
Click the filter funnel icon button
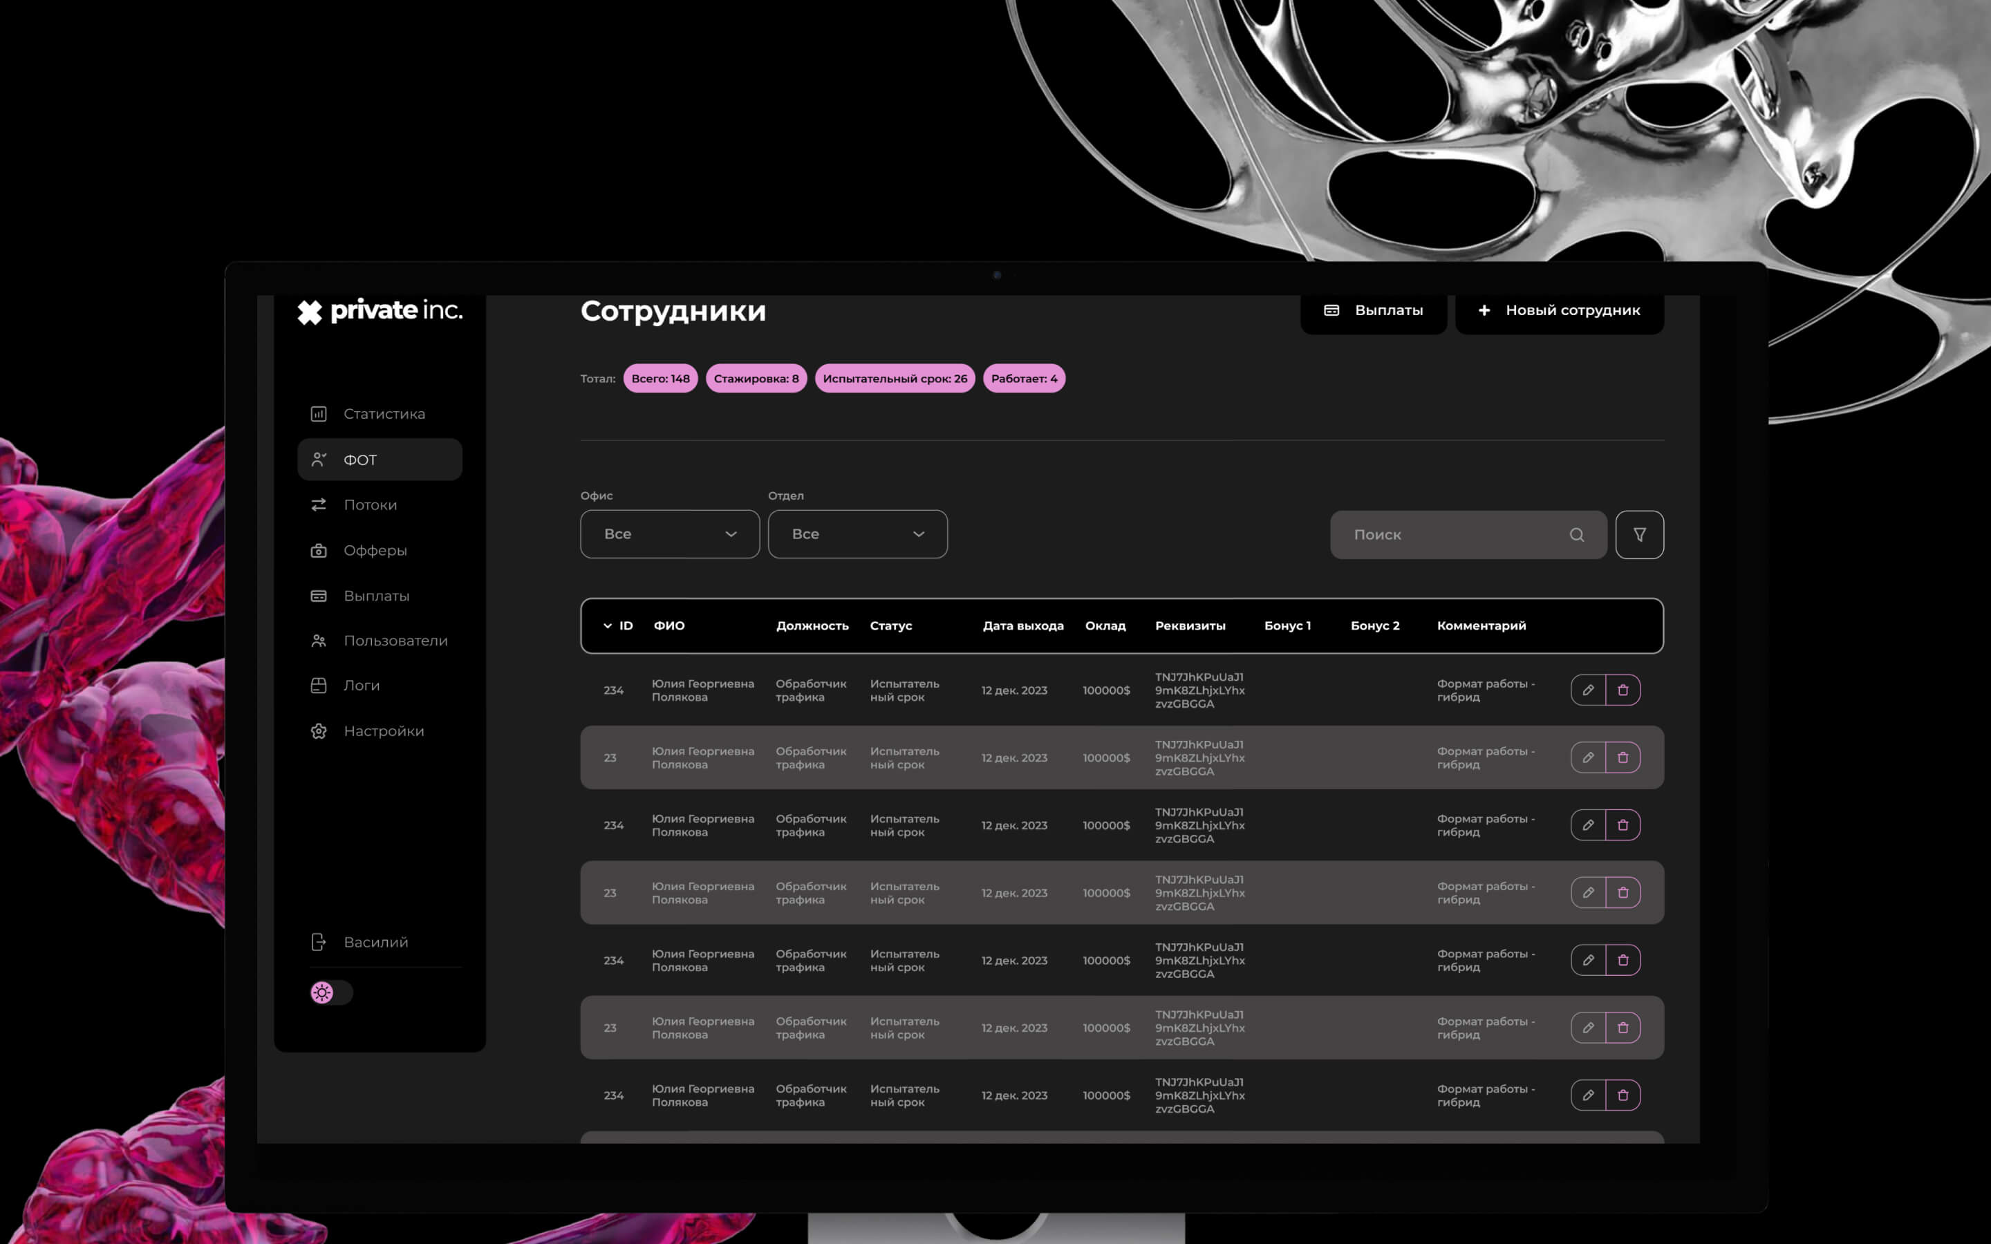1639,535
